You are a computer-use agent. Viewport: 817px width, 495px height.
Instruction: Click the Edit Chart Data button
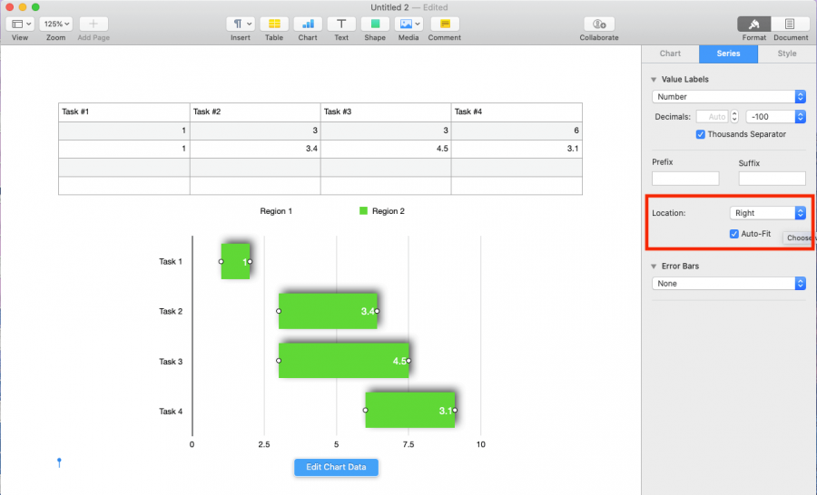[336, 467]
